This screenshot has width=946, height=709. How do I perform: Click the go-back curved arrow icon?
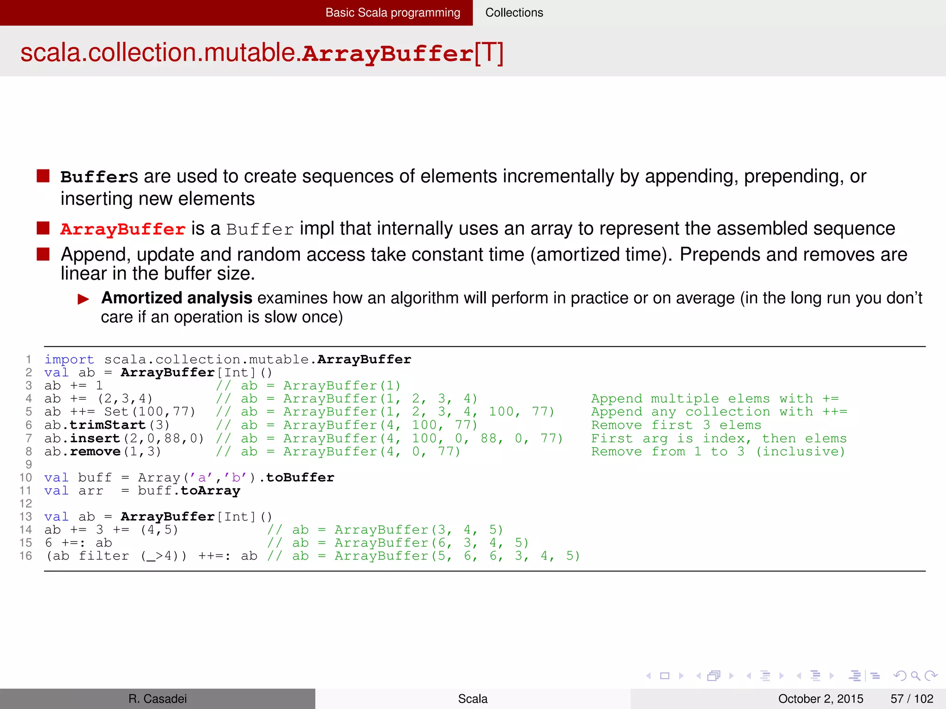tap(900, 676)
